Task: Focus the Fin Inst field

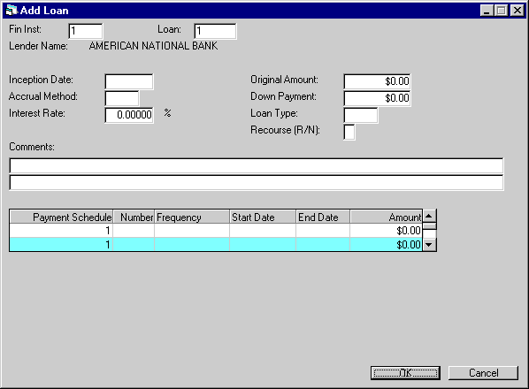Action: [86, 31]
